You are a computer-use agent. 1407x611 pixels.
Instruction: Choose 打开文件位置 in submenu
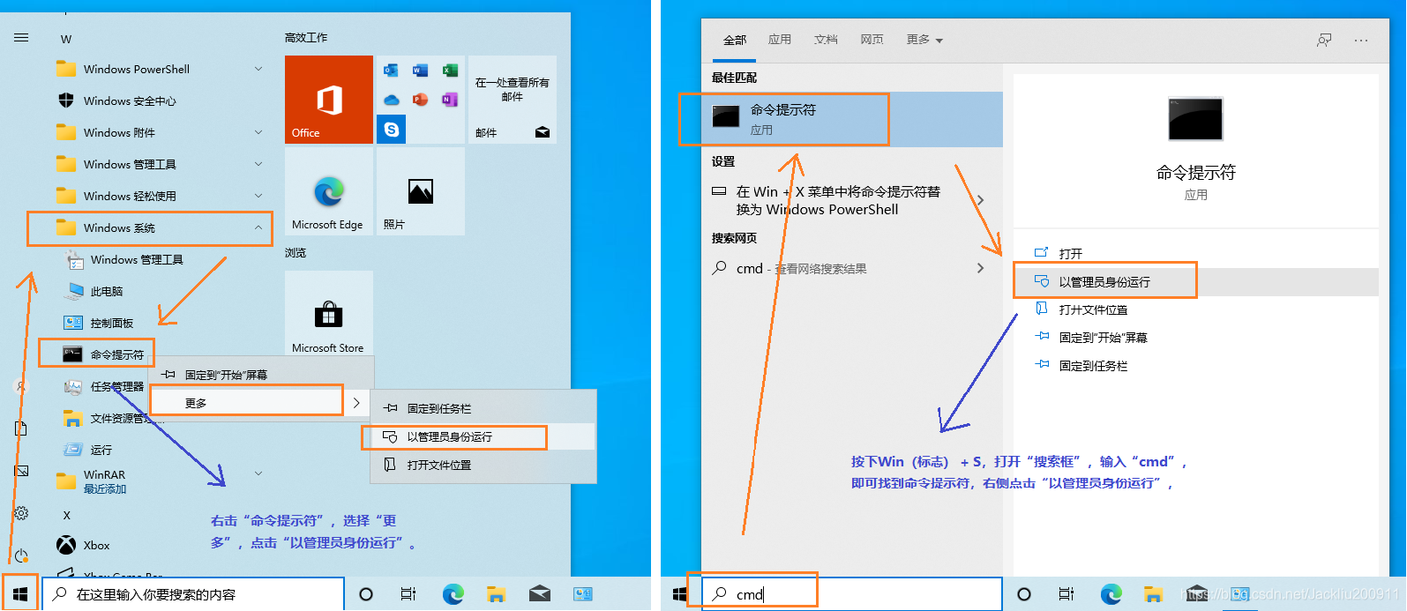pos(483,465)
